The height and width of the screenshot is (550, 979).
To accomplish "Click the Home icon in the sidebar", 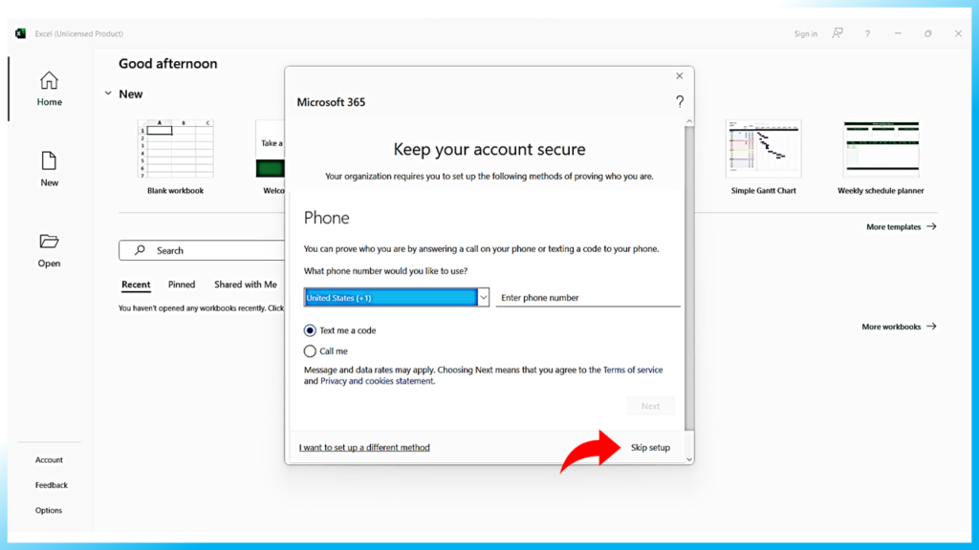I will pyautogui.click(x=49, y=81).
